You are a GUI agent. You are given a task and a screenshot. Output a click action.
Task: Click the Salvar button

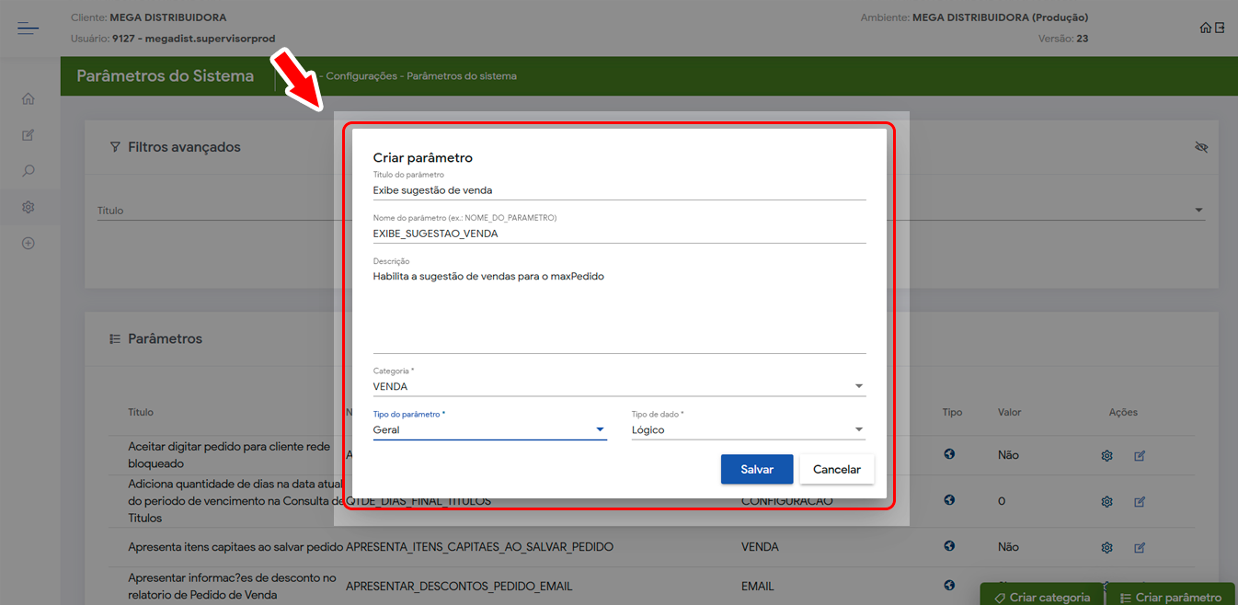(756, 469)
